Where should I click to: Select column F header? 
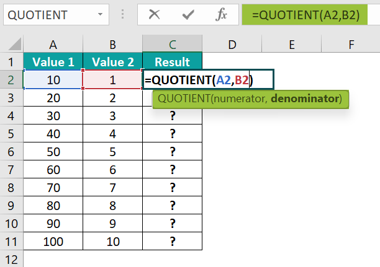coord(351,44)
